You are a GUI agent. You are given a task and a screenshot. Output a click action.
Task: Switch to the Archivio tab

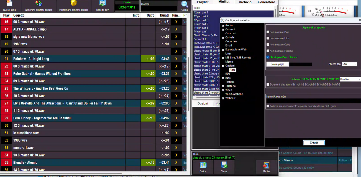[245, 2]
